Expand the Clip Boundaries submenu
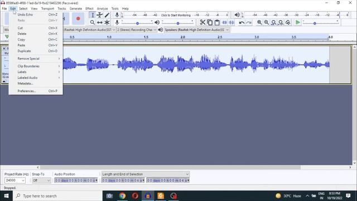The image size is (357, 201). (x=36, y=66)
